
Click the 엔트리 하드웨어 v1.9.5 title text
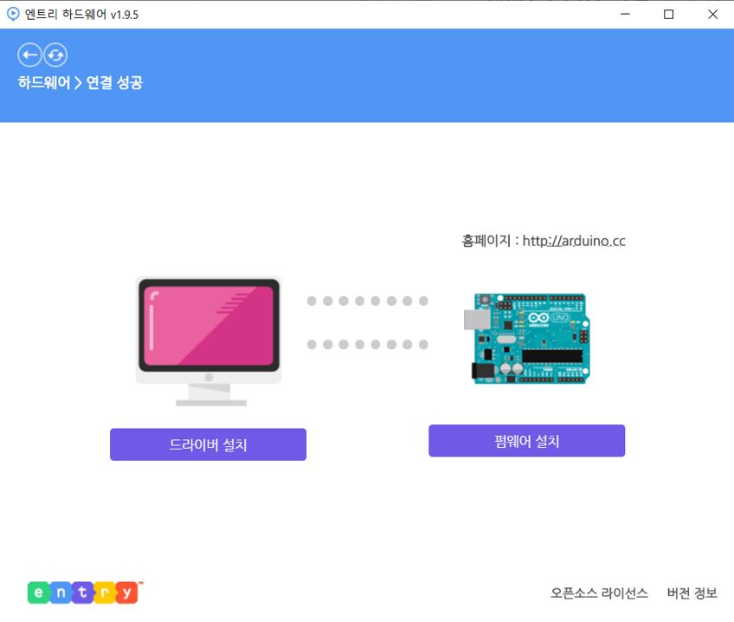pos(81,15)
